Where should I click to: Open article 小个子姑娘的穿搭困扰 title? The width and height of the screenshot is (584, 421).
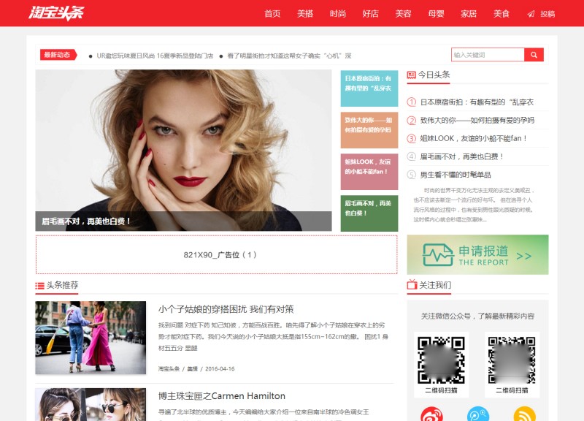[x=226, y=309]
